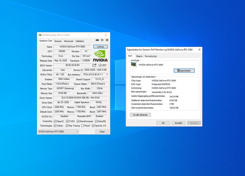The height and width of the screenshot is (176, 245).
Task: Switch to the Sensors tab
Action: pos(58,41)
